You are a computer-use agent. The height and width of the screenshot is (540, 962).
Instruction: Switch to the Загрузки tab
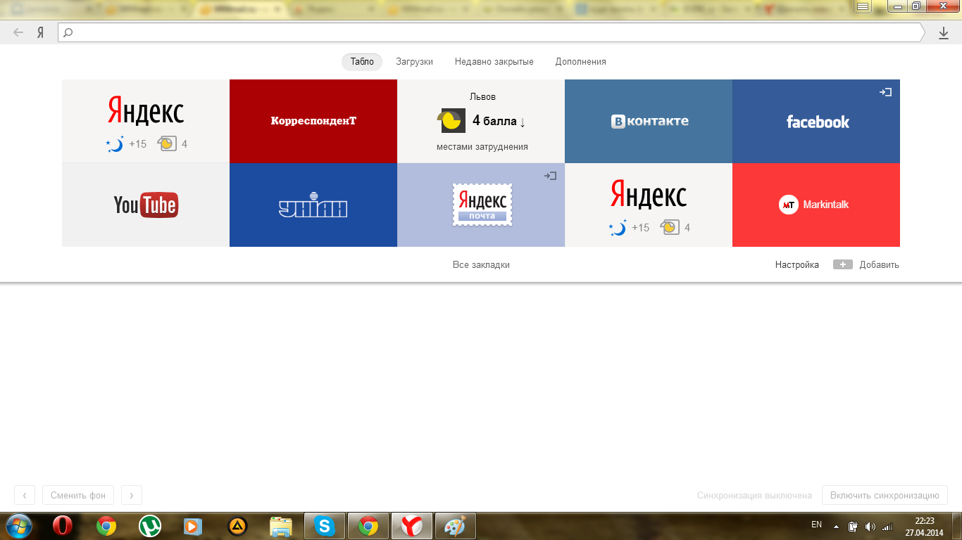click(414, 62)
